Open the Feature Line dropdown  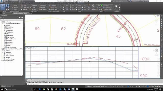coord(25,7)
